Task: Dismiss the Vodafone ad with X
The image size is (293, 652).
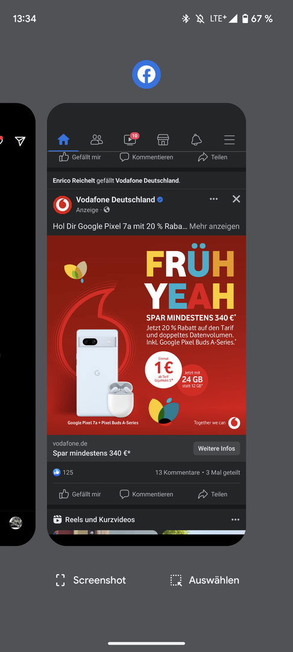Action: tap(236, 199)
